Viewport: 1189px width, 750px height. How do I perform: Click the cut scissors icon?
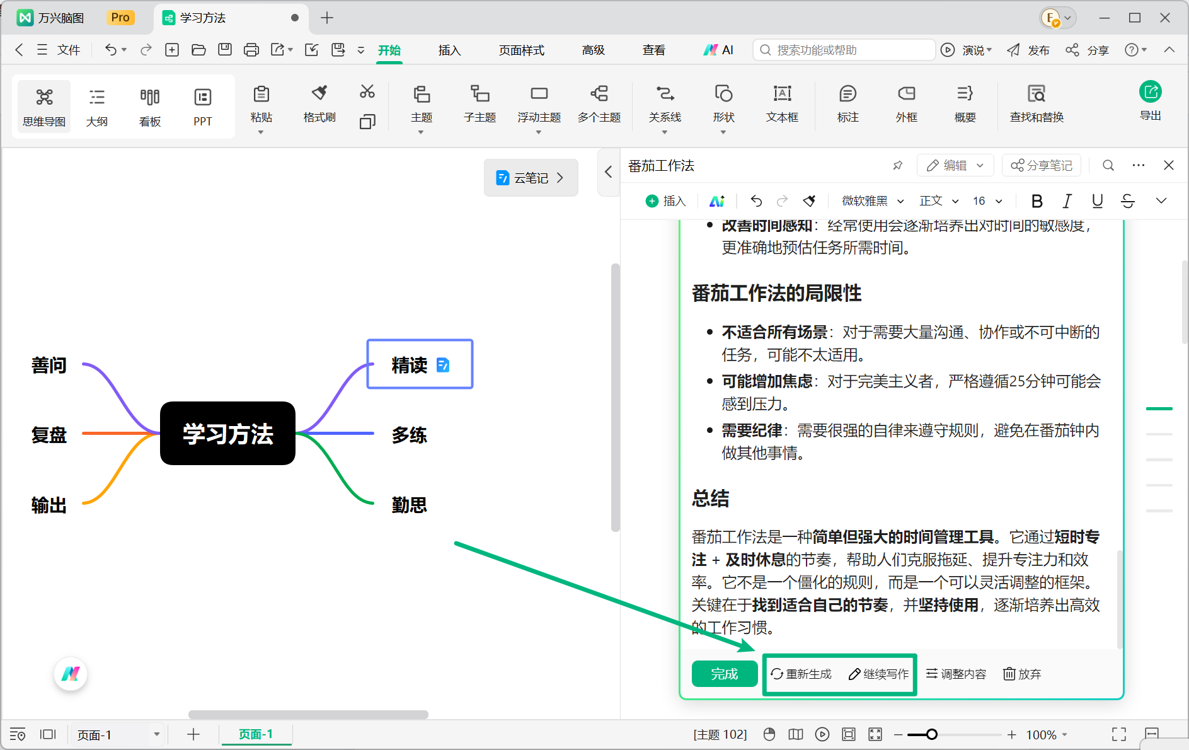[x=367, y=92]
